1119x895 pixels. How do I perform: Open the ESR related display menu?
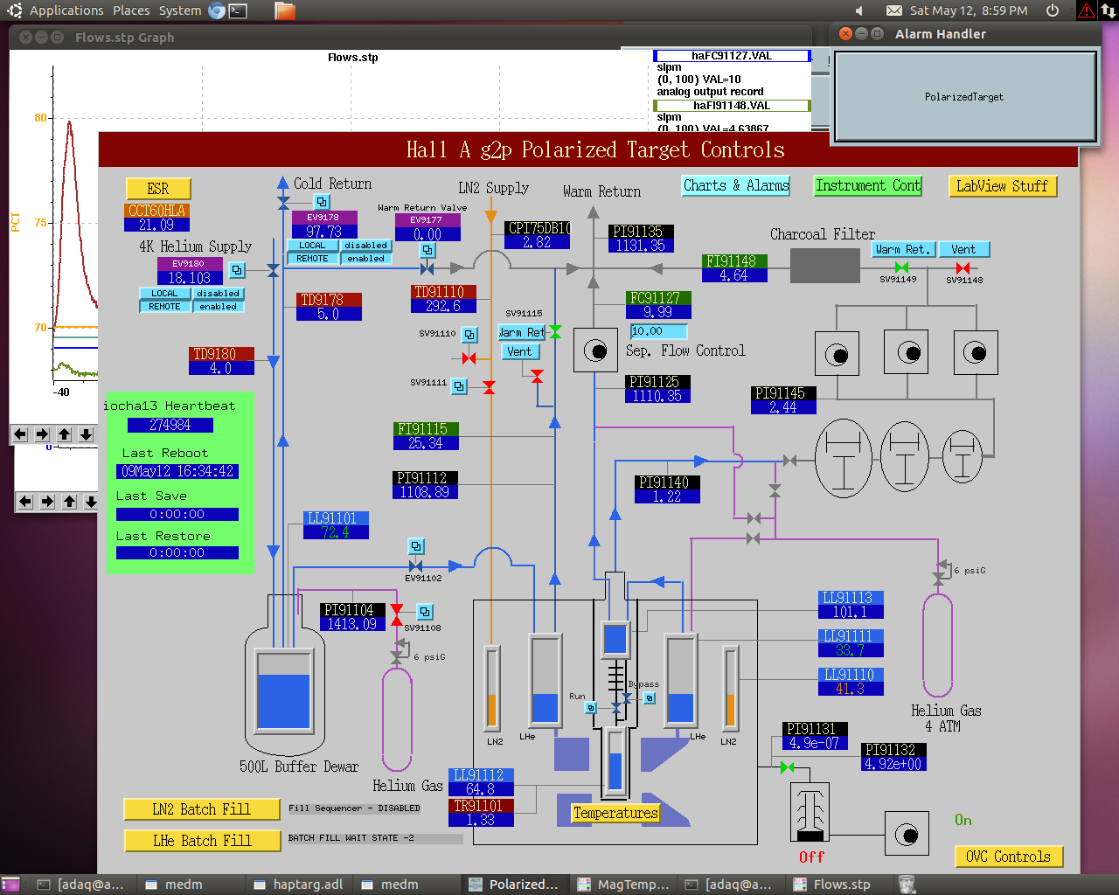point(158,189)
